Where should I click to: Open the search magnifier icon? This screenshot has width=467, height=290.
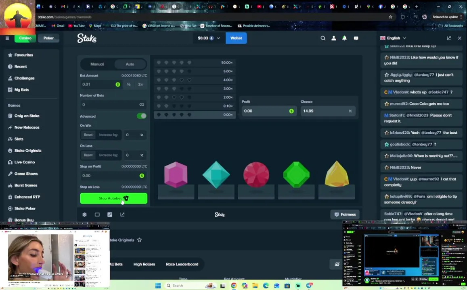pos(323,38)
